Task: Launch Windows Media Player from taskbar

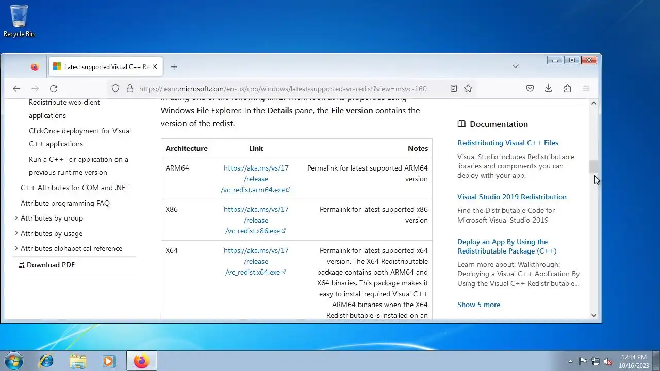Action: 109,361
